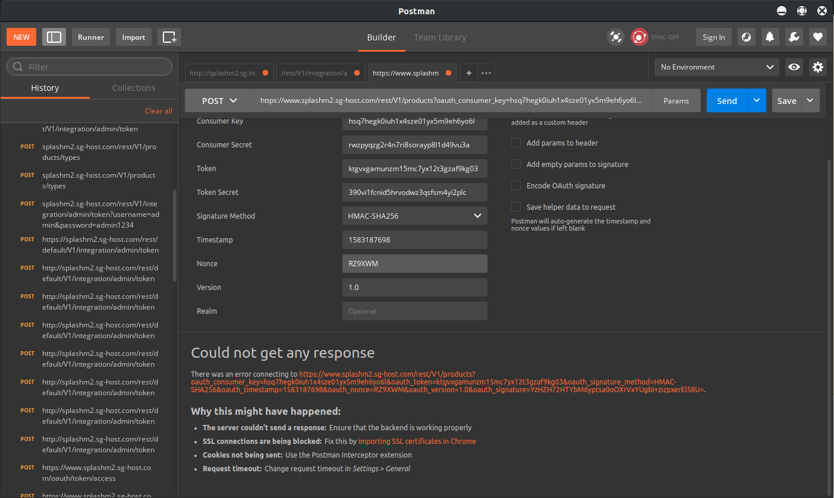
Task: Click the Token Secret field
Action: 415,192
